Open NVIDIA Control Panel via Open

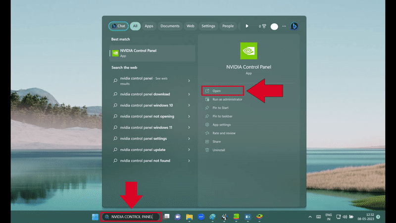(x=222, y=91)
